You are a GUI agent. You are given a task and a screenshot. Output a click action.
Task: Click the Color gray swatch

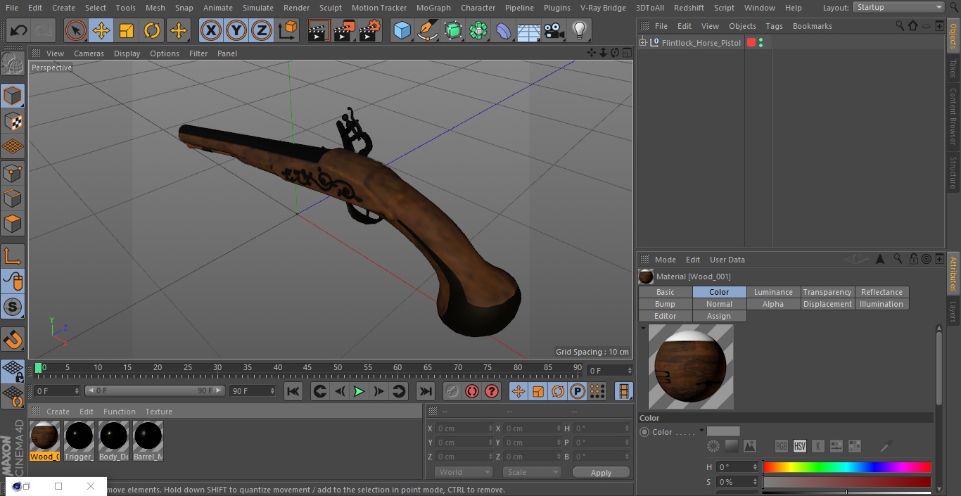[723, 431]
